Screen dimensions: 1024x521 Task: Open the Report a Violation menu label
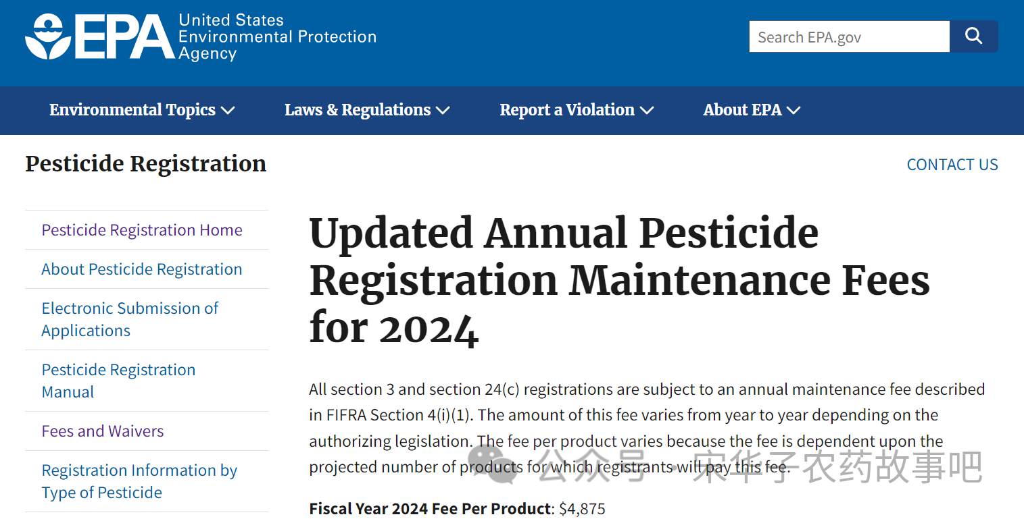click(x=567, y=110)
